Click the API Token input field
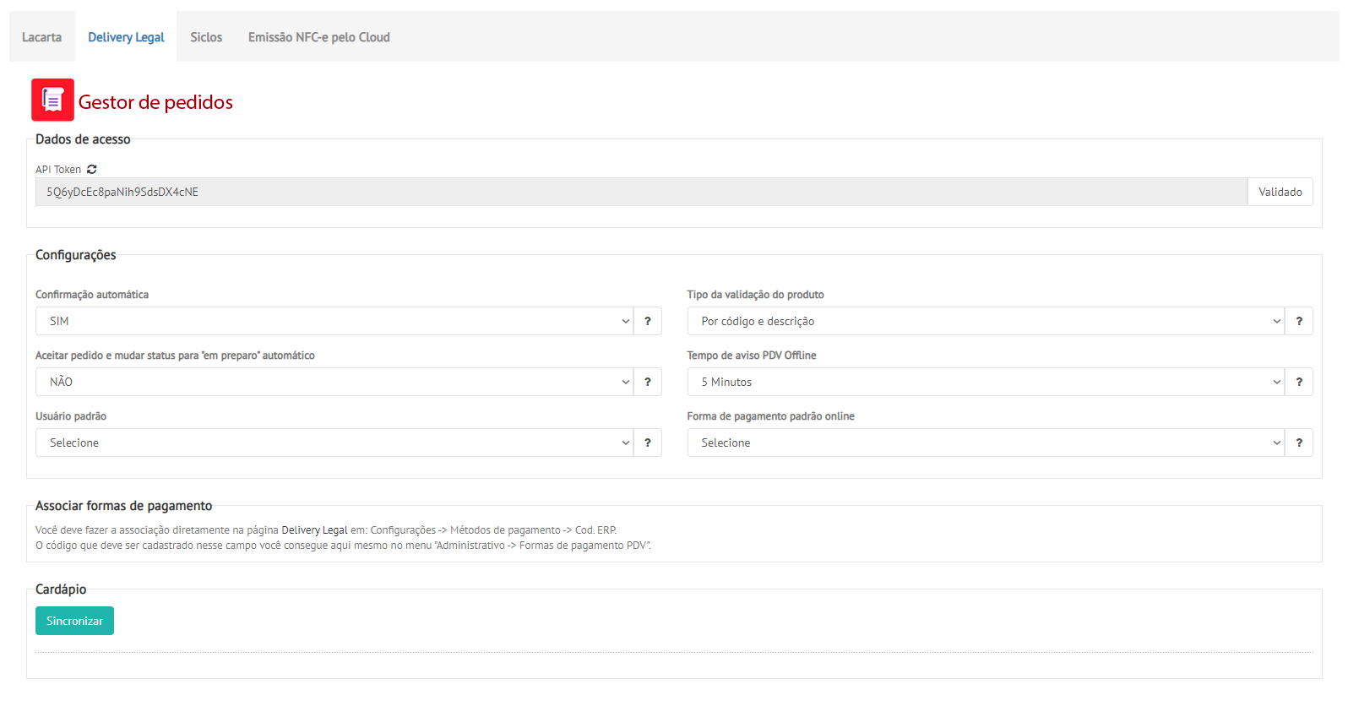1348x706 pixels. pos(640,192)
